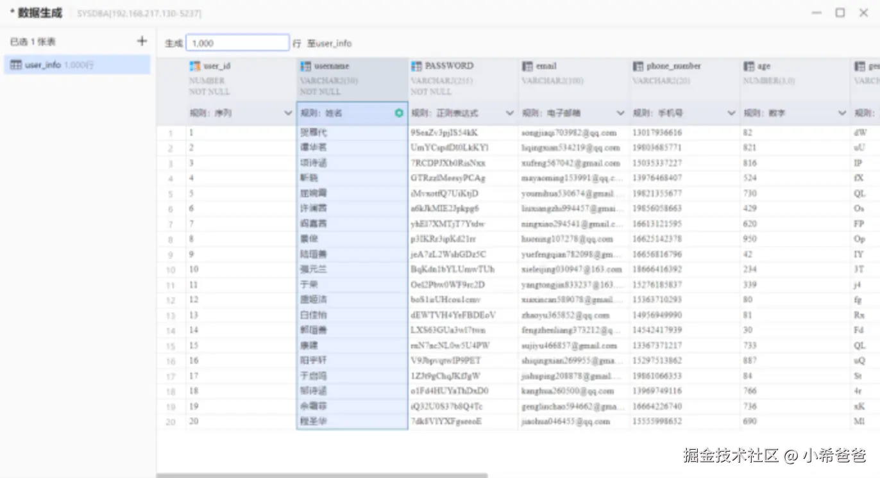The image size is (880, 478).
Task: Select row number 20 in the grid
Action: click(171, 422)
